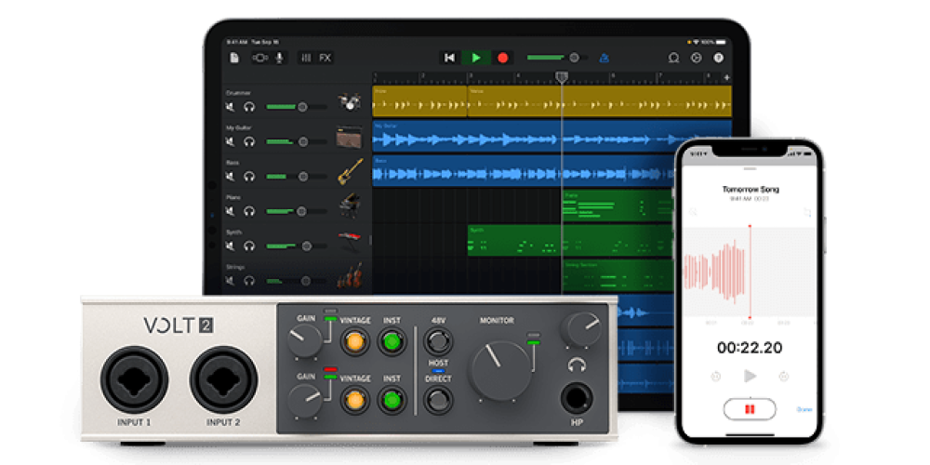
Task: Open the loop browser icon
Action: (x=673, y=58)
